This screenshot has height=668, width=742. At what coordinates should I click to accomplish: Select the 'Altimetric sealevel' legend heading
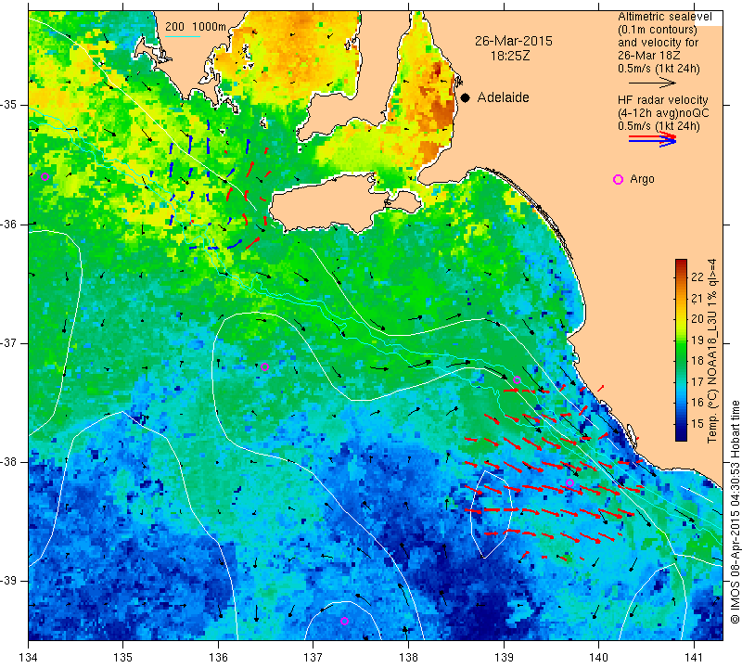664,17
